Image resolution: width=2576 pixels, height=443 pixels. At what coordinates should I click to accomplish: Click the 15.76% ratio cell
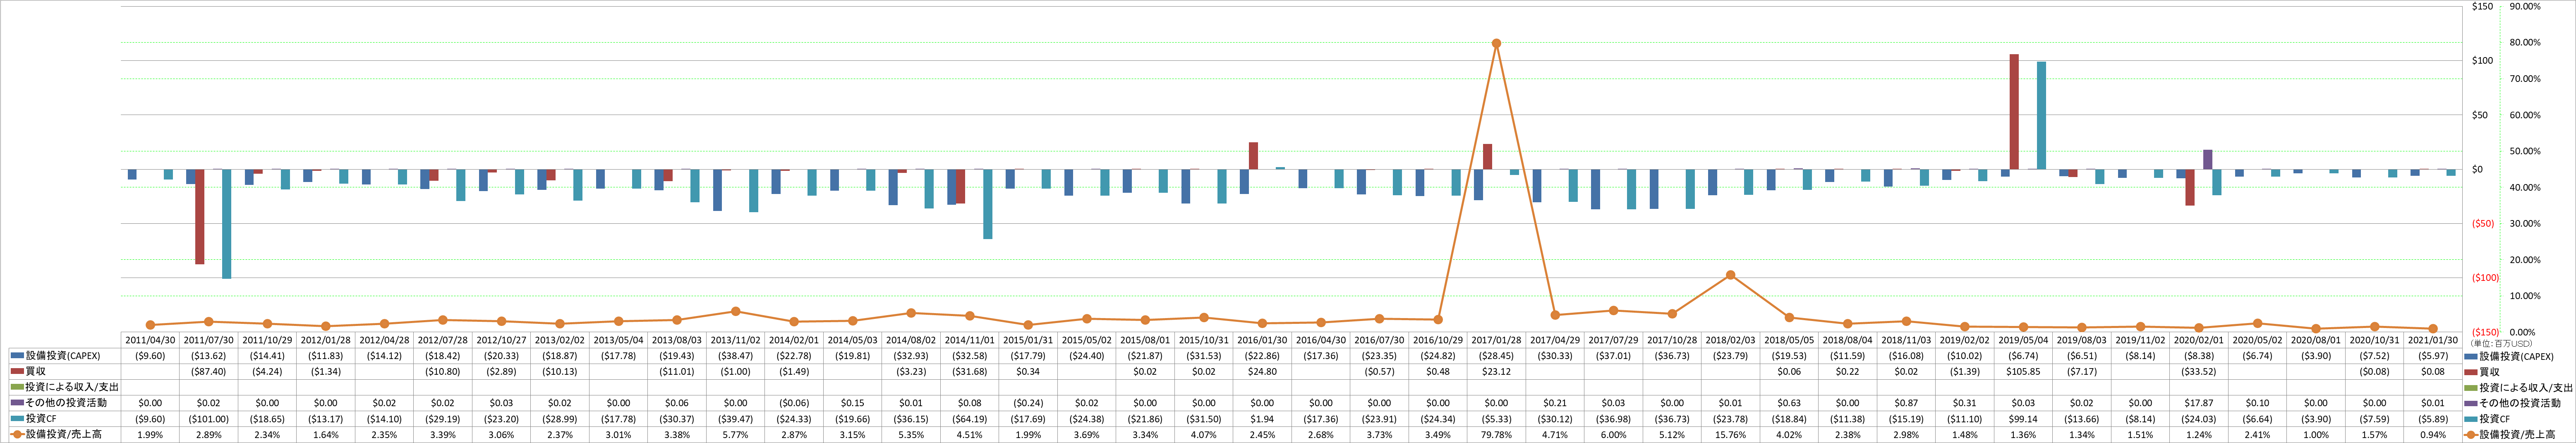pyautogui.click(x=1730, y=435)
